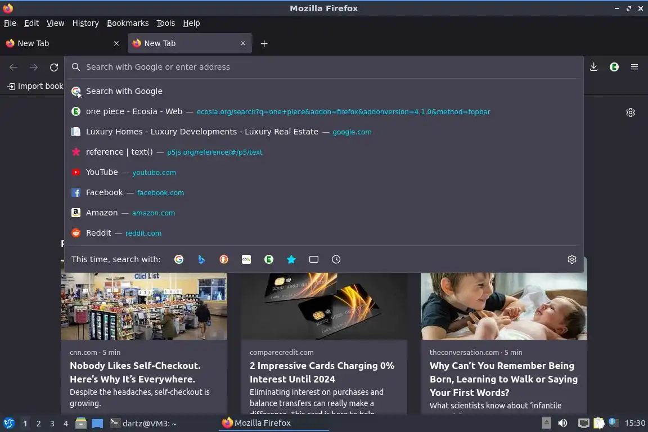This screenshot has width=648, height=432.
Task: Switch to the first New Tab
Action: coord(63,43)
